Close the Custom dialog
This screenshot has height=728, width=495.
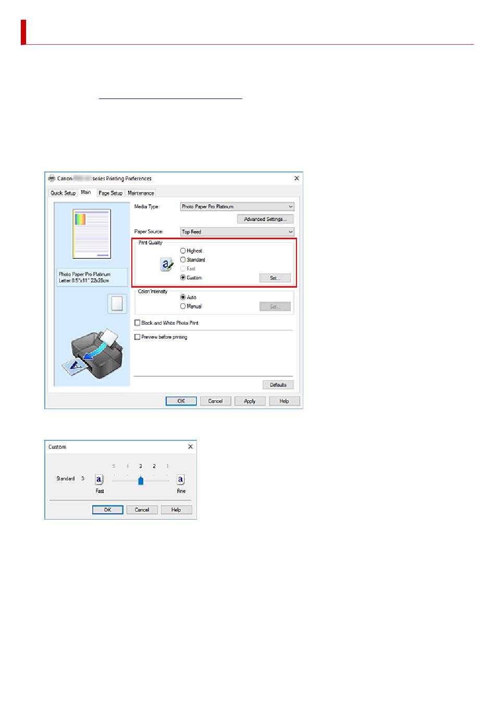pyautogui.click(x=190, y=447)
